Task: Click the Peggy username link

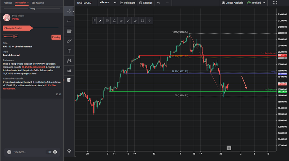Action: pyautogui.click(x=16, y=19)
